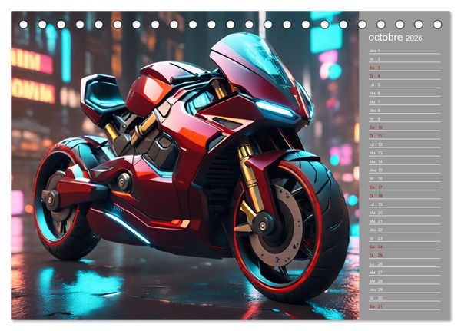This screenshot has height=331, width=461.
Task: Select the 'Ma 27' date row
Action: point(405,272)
